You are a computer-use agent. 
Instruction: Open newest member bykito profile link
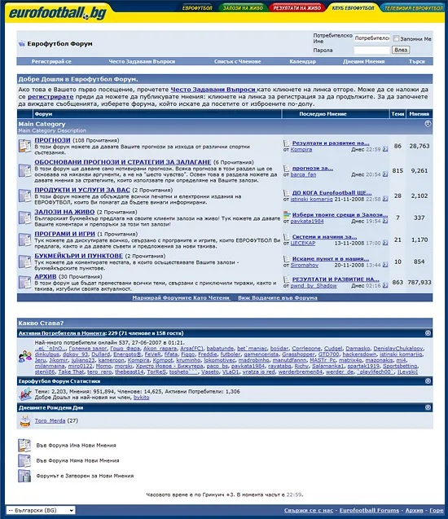tap(141, 398)
